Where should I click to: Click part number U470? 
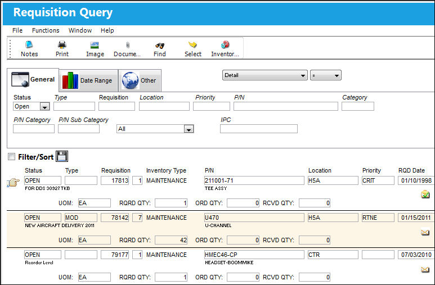tap(254, 218)
